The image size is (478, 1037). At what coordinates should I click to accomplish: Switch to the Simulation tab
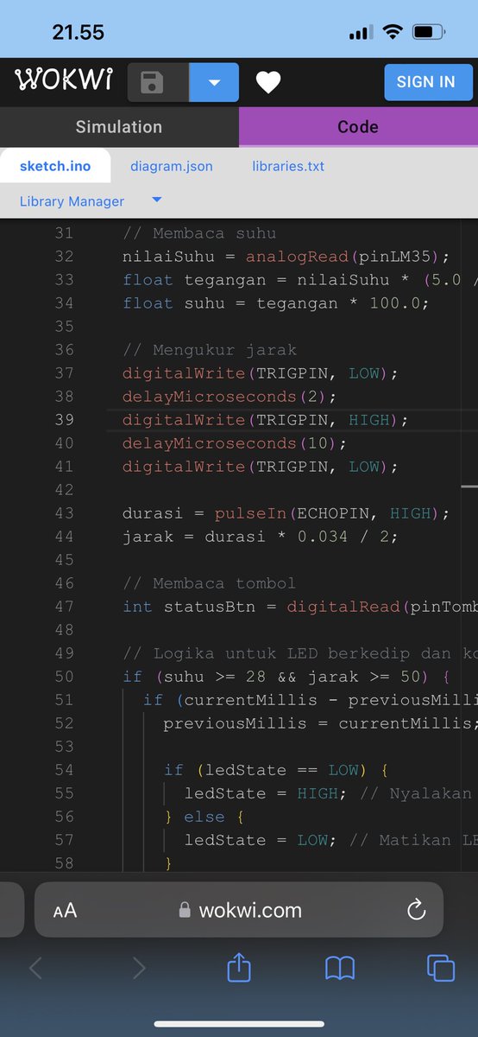point(119,127)
